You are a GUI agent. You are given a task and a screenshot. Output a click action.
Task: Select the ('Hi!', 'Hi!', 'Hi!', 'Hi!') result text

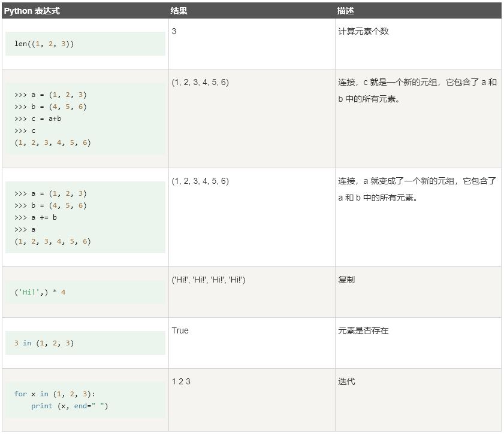208,280
